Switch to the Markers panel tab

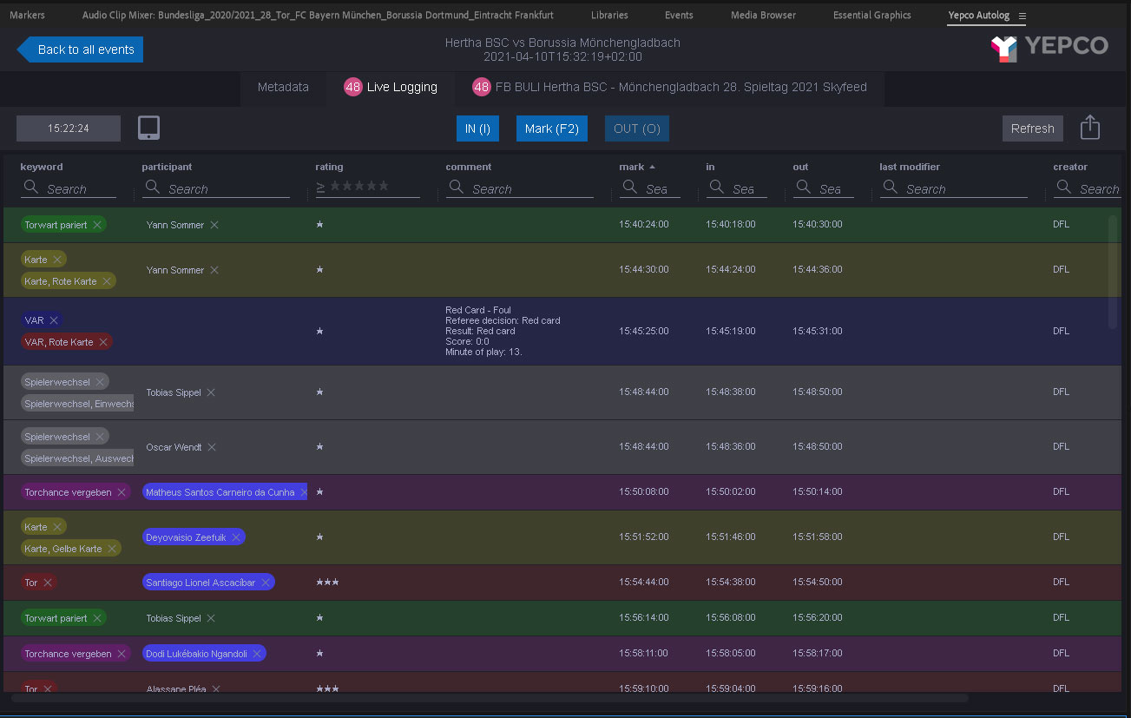coord(27,15)
